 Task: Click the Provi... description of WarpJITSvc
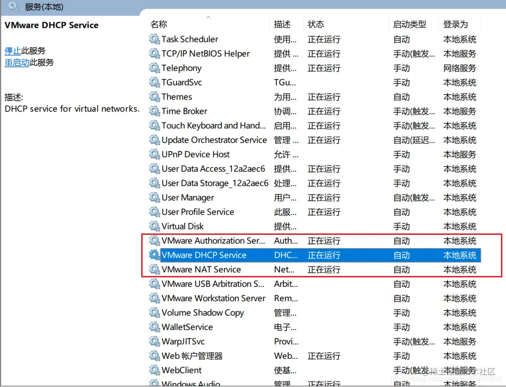pos(286,341)
